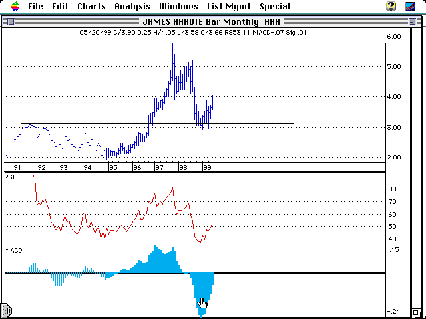The width and height of the screenshot is (426, 319).
Task: Click the RSI 40 level label
Action: click(x=392, y=239)
